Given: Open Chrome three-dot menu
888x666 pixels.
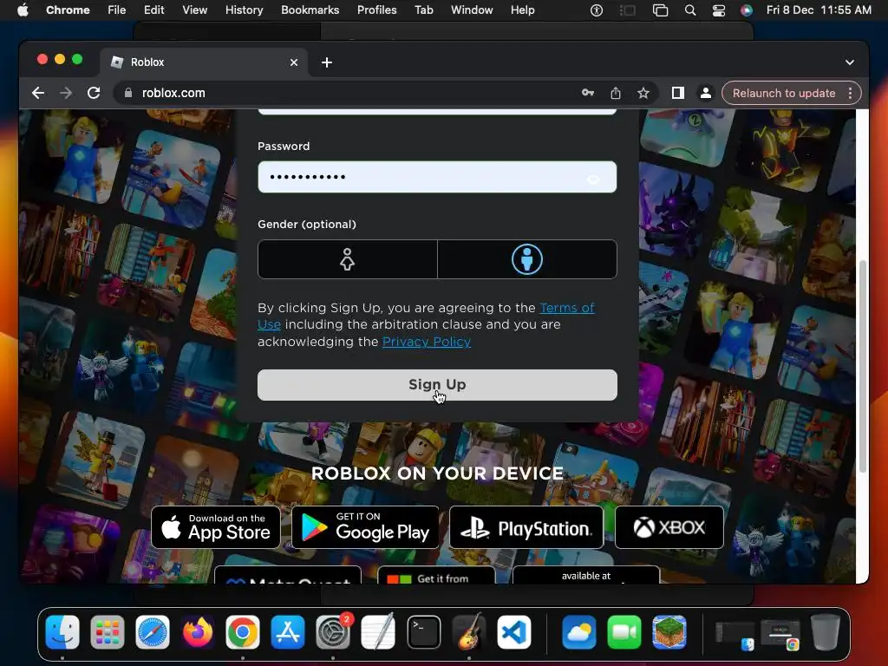Looking at the screenshot, I should pos(850,93).
